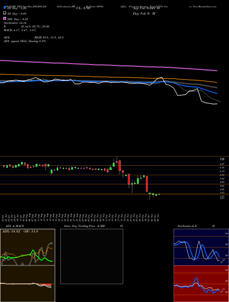Click the 'Intra Day Trading Price & MRSI' title
The height and width of the screenshot is (302, 229).
click(x=93, y=226)
